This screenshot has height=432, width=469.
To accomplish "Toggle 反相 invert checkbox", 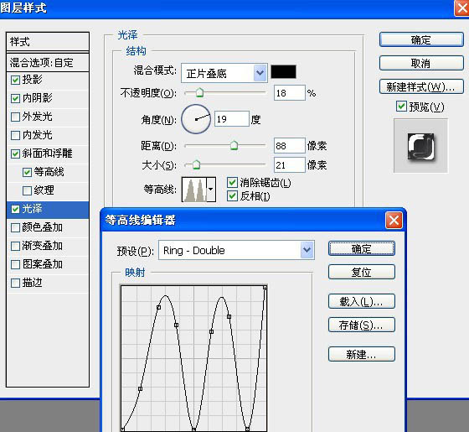I will tap(233, 196).
